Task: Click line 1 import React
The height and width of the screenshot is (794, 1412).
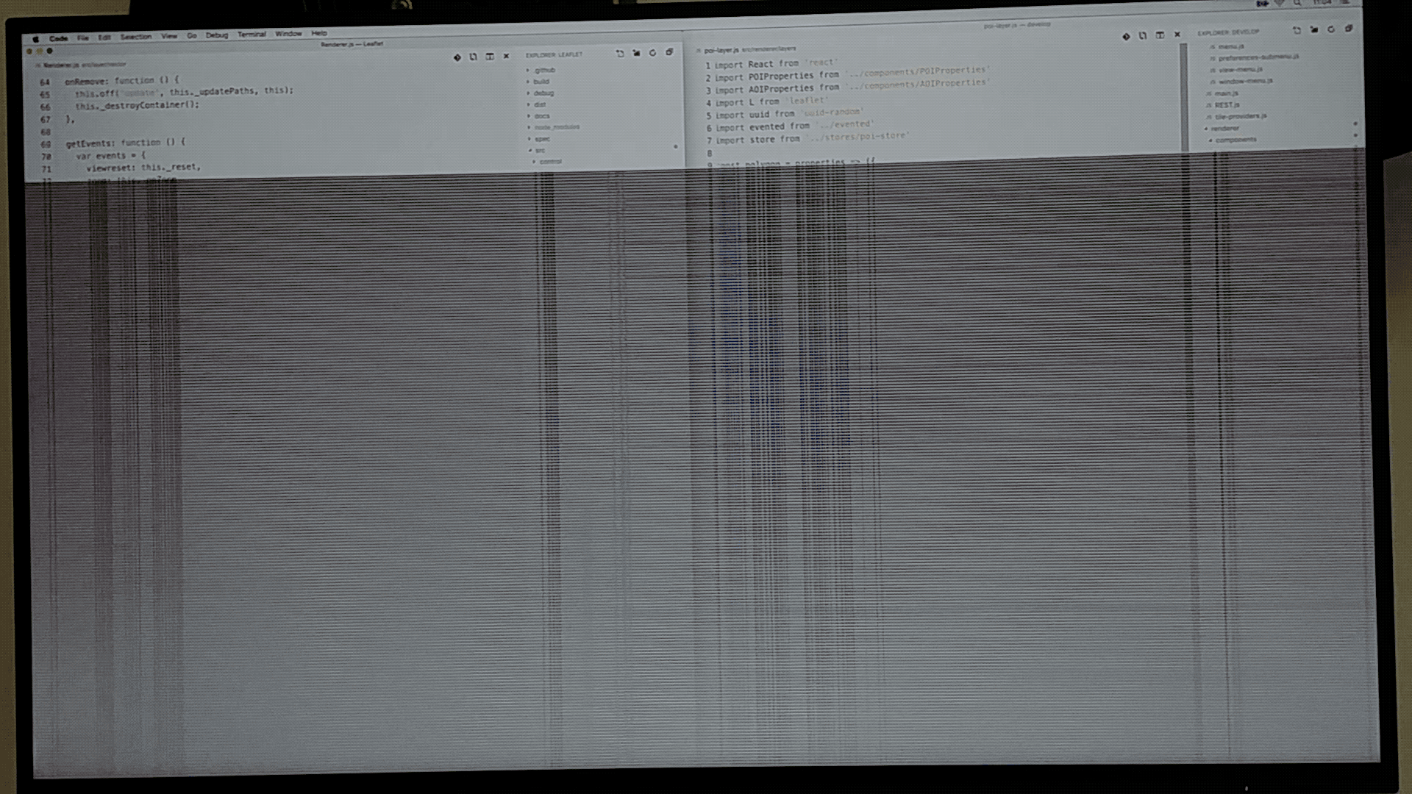Action: pyautogui.click(x=776, y=64)
